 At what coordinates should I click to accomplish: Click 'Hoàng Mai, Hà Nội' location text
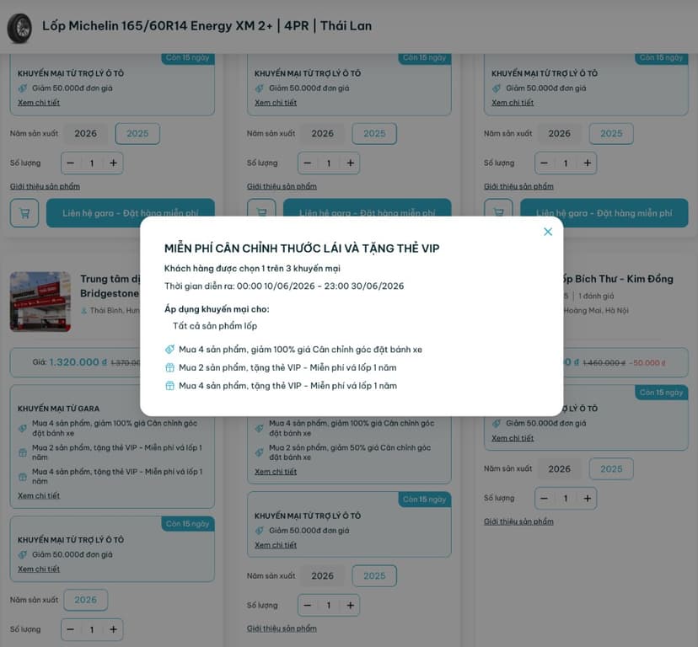pyautogui.click(x=596, y=310)
